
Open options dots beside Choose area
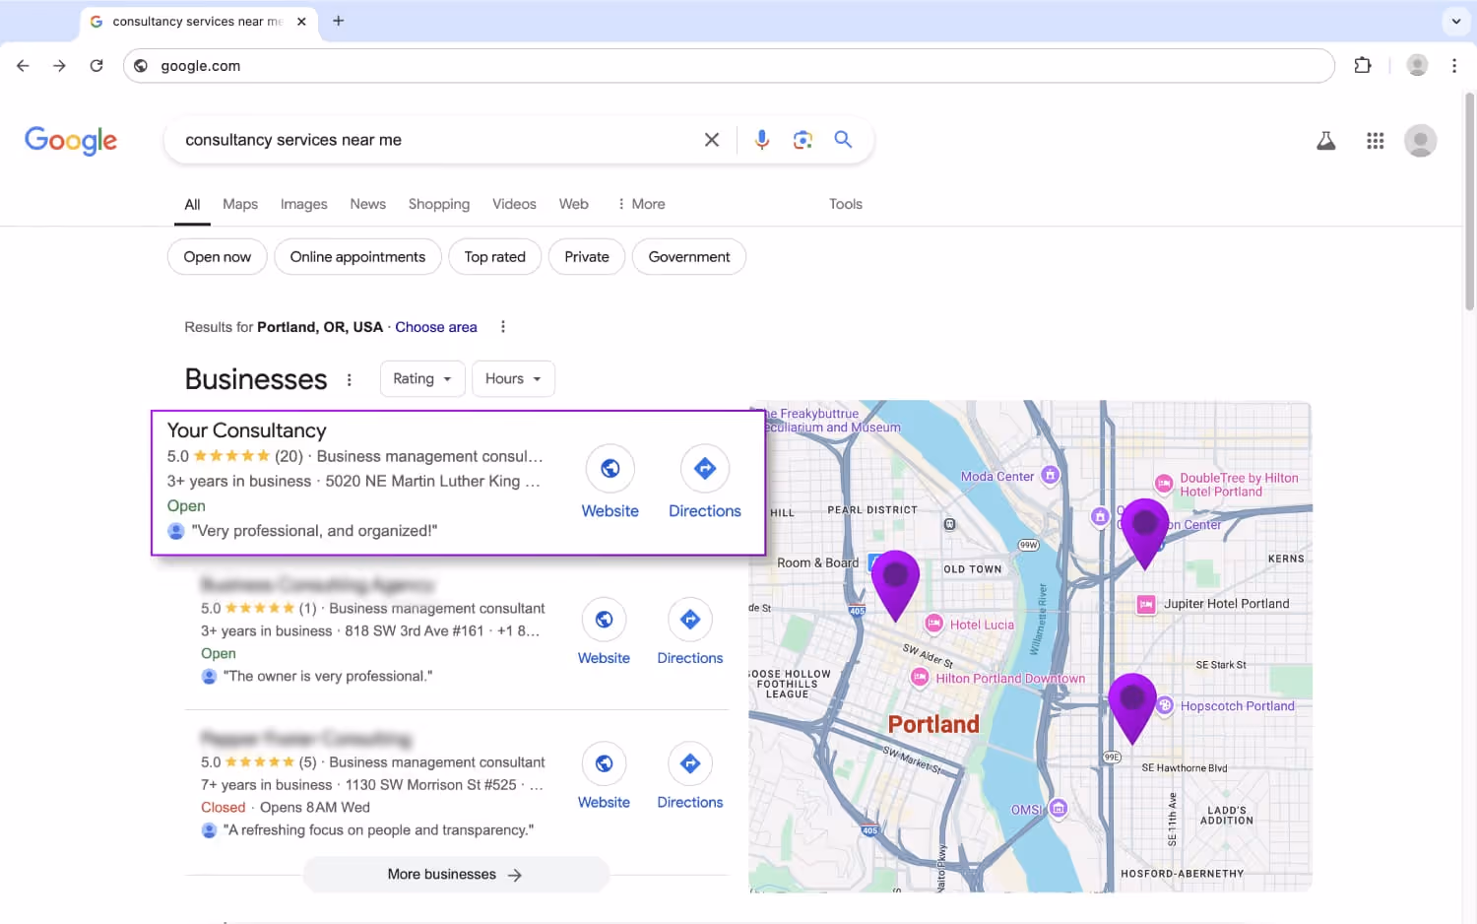pyautogui.click(x=503, y=327)
